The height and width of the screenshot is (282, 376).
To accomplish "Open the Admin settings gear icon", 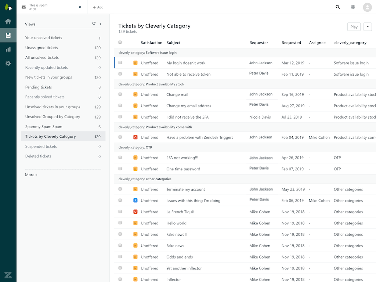I will click(x=8, y=64).
